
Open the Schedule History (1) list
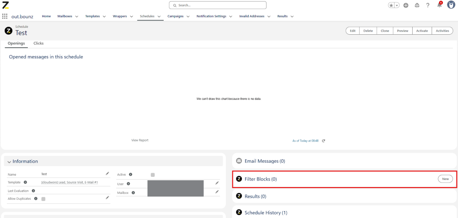266,213
